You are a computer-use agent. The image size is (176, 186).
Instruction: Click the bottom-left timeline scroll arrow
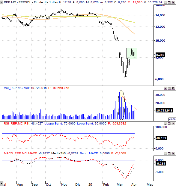click(x=2, y=183)
